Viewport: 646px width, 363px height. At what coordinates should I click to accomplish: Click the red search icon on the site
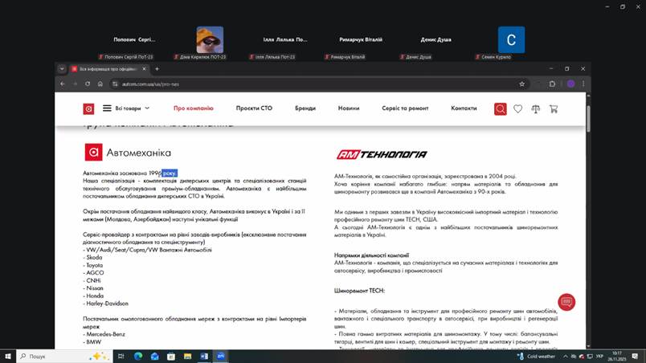point(500,108)
